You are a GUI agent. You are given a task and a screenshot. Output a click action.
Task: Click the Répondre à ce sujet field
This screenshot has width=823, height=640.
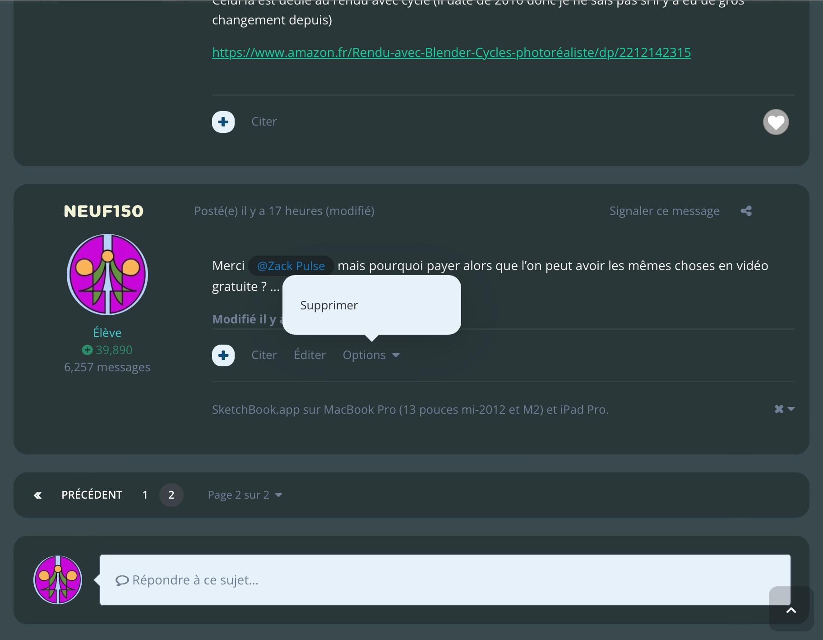[x=445, y=580]
